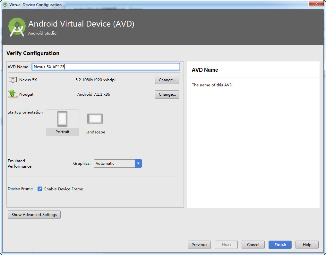Viewport: 326px width, 255px height.
Task: Select Portrait startup orientation
Action: pyautogui.click(x=62, y=123)
